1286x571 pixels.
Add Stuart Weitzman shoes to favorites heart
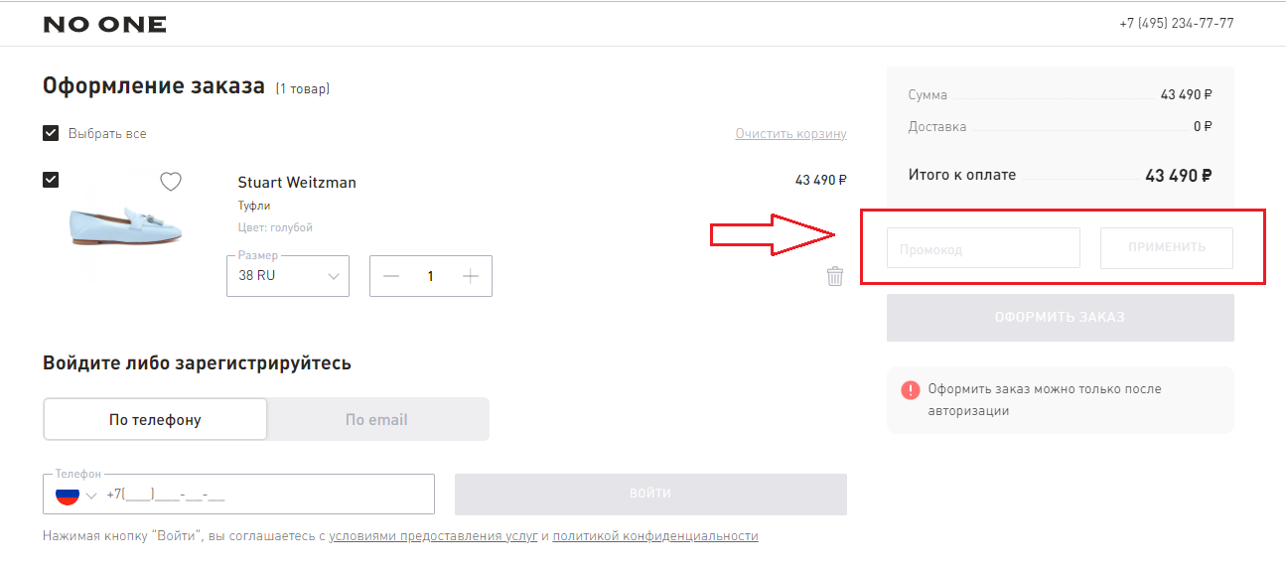coord(171,182)
